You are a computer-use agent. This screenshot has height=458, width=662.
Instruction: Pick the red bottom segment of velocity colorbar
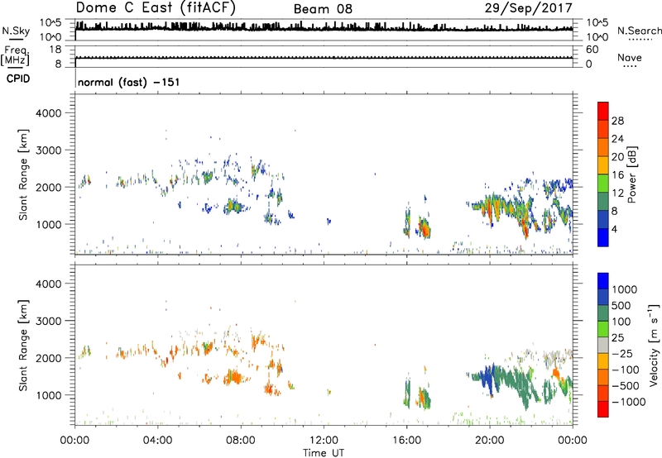[603, 409]
